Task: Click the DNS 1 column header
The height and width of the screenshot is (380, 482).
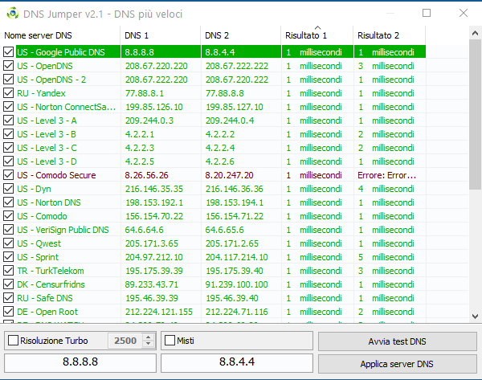Action: [160, 36]
